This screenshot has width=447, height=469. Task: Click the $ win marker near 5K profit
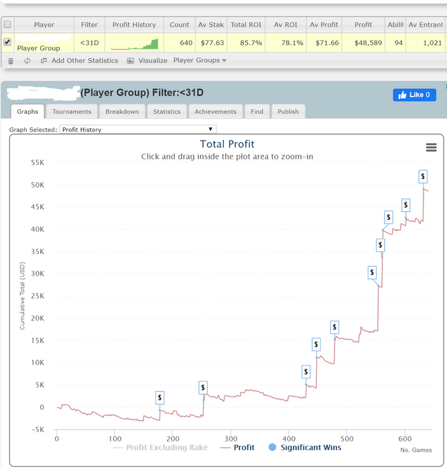point(306,372)
